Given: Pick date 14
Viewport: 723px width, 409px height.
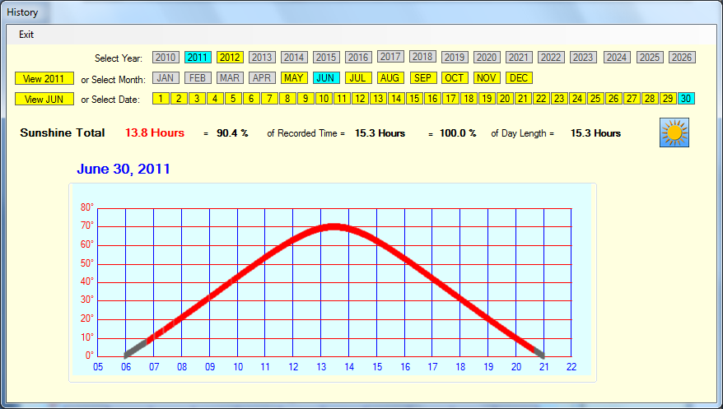Looking at the screenshot, I should pyautogui.click(x=397, y=99).
